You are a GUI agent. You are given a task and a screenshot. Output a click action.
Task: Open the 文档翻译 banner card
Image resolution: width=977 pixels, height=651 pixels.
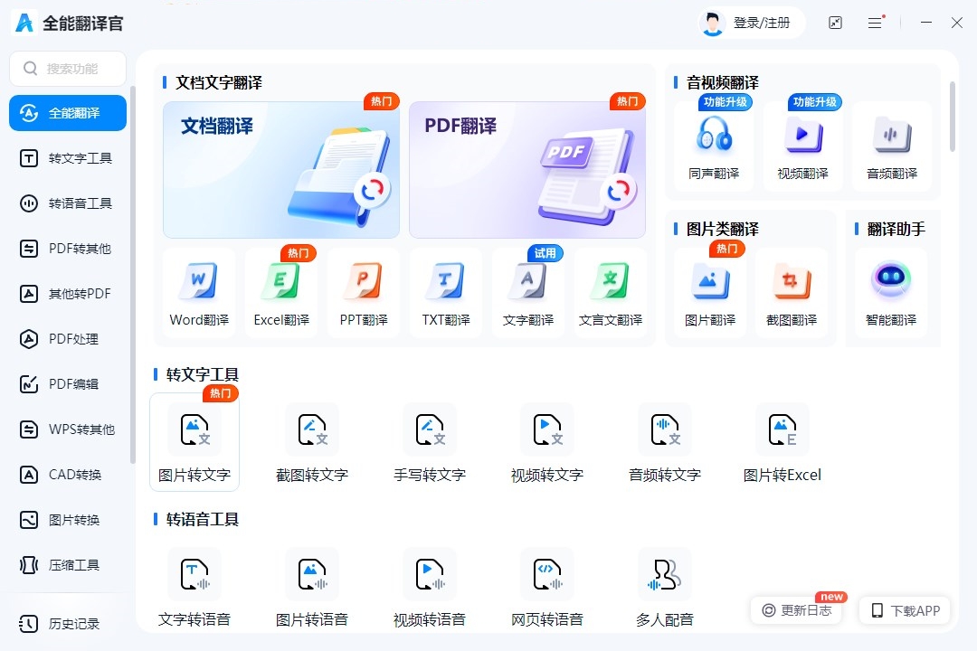click(281, 169)
